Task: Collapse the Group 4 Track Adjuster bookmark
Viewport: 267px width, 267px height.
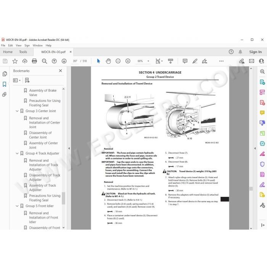Action: pyautogui.click(x=17, y=153)
